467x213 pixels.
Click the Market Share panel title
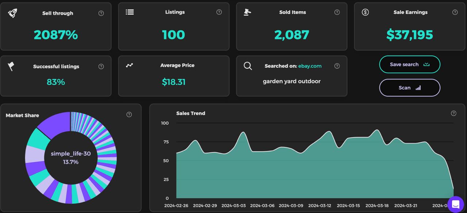pyautogui.click(x=22, y=115)
